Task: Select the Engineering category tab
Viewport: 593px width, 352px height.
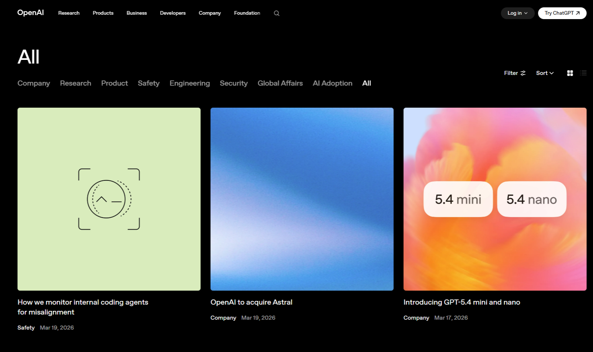Action: 190,83
